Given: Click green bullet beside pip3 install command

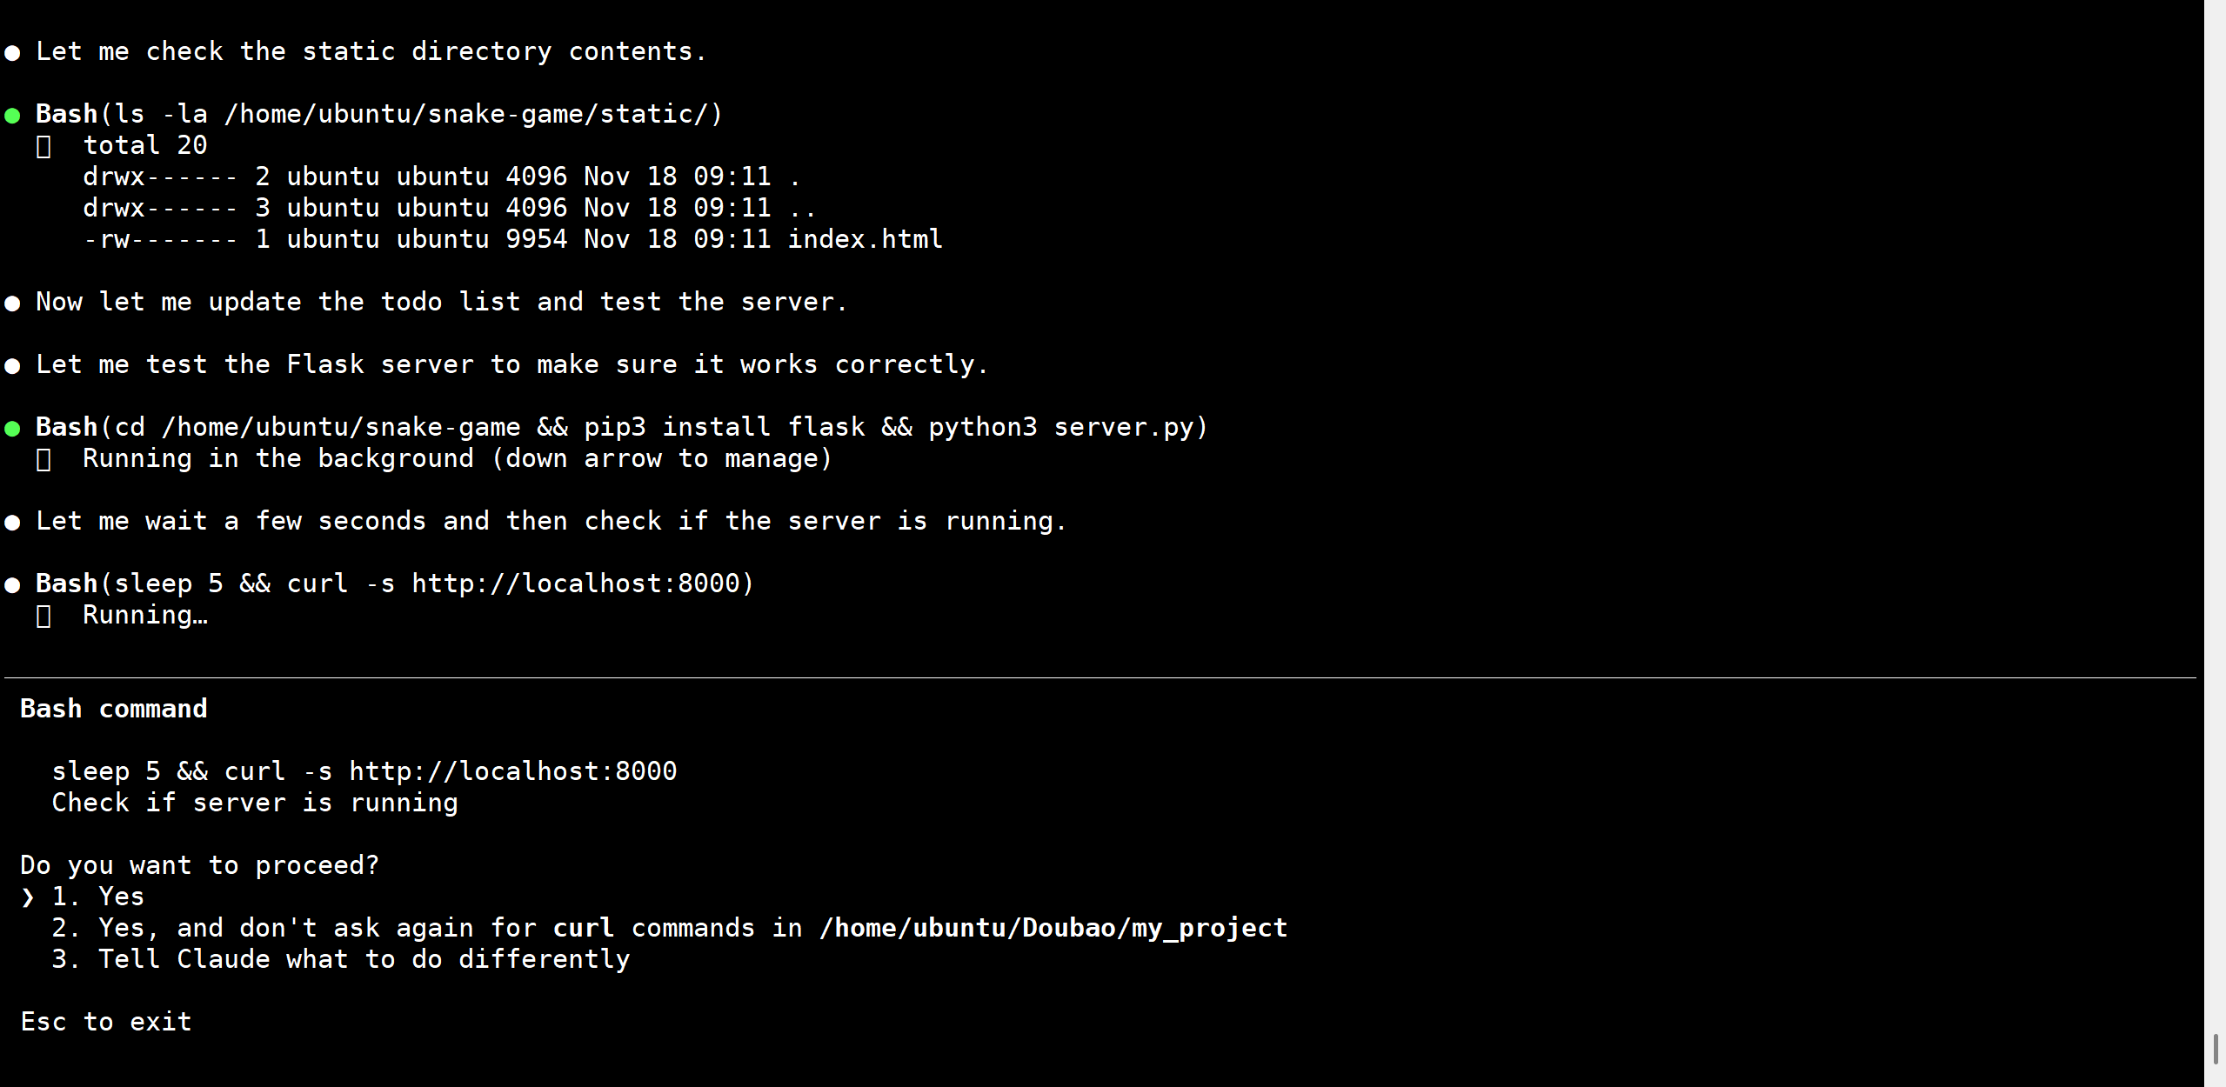Looking at the screenshot, I should 13,428.
